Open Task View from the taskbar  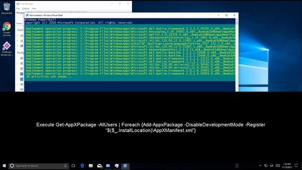pyautogui.click(x=73, y=166)
